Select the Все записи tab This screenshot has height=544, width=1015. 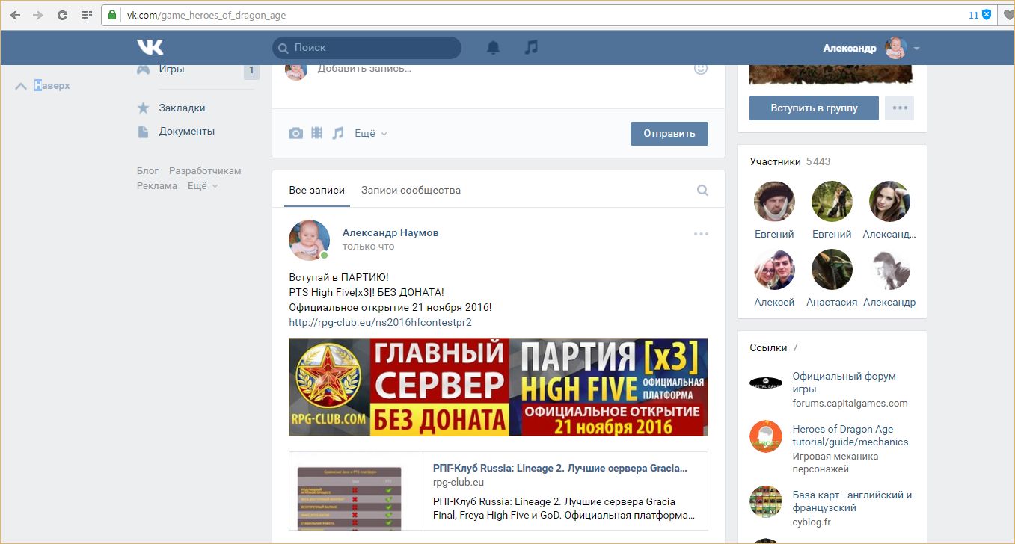(x=308, y=191)
